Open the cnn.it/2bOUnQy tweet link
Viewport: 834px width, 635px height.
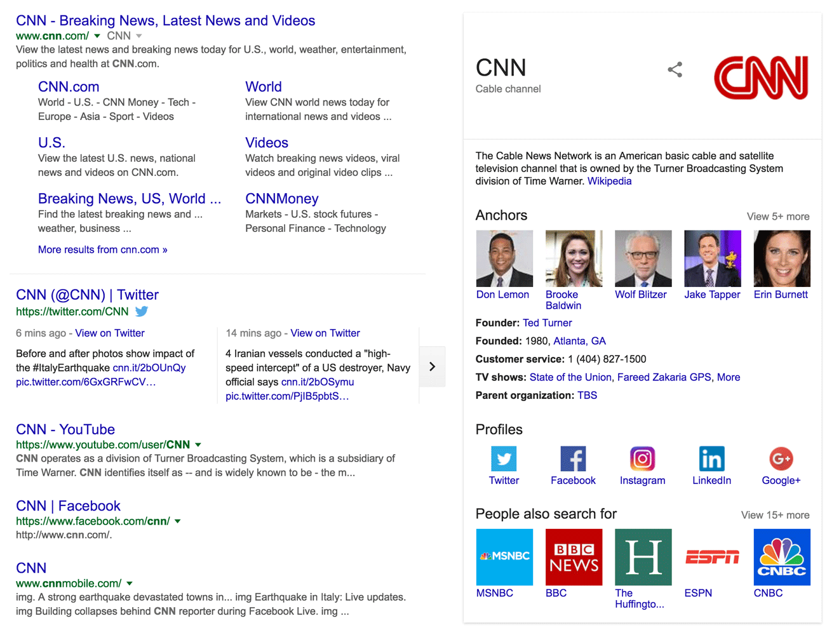tap(149, 368)
